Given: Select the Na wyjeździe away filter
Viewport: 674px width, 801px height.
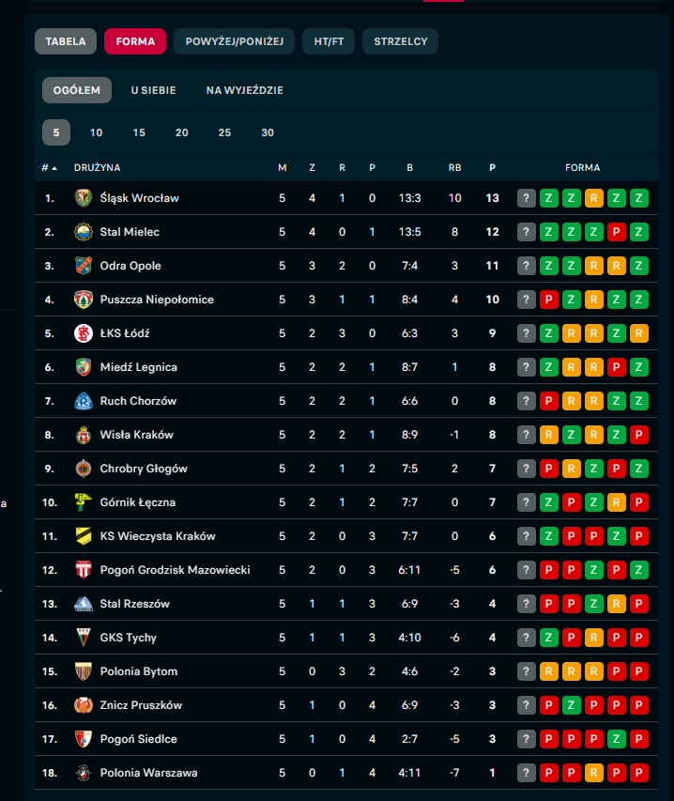Looking at the screenshot, I should pyautogui.click(x=244, y=90).
